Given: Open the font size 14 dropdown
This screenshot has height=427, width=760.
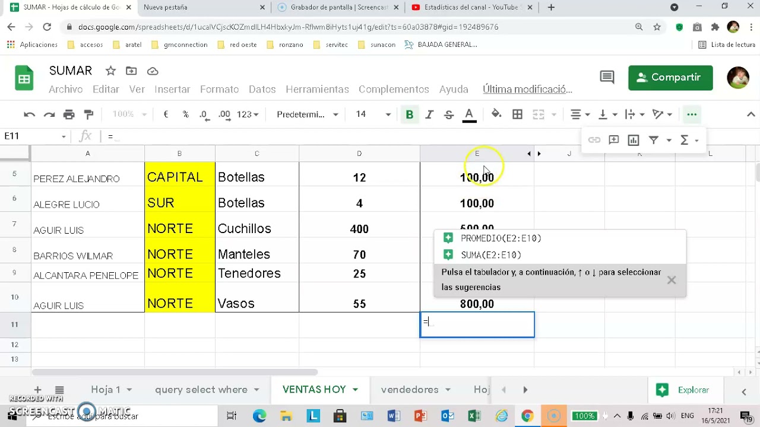Looking at the screenshot, I should [373, 114].
